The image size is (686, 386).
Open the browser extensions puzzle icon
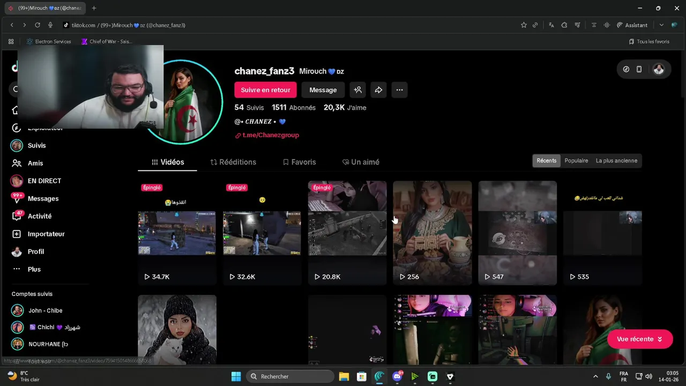click(564, 25)
